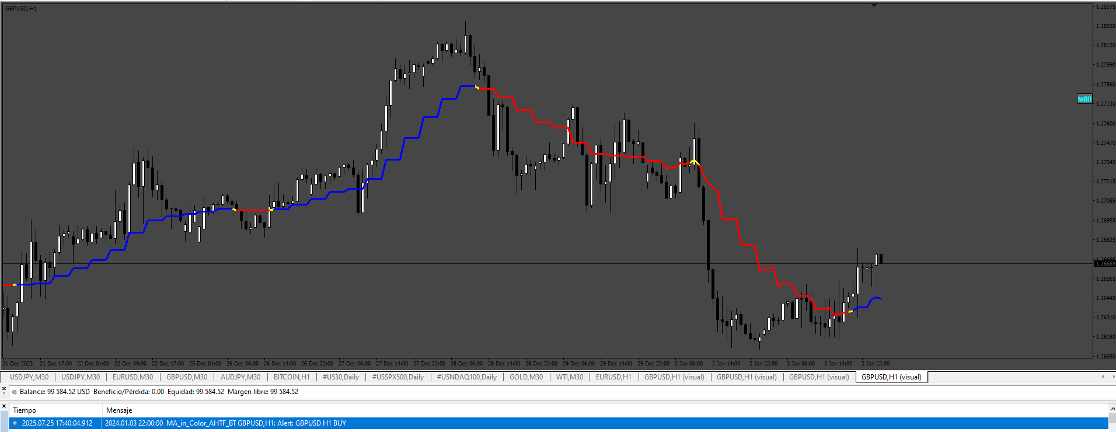1116x432 pixels.
Task: Click the GBPUSD,H1 chart title label
Action: click(21, 8)
